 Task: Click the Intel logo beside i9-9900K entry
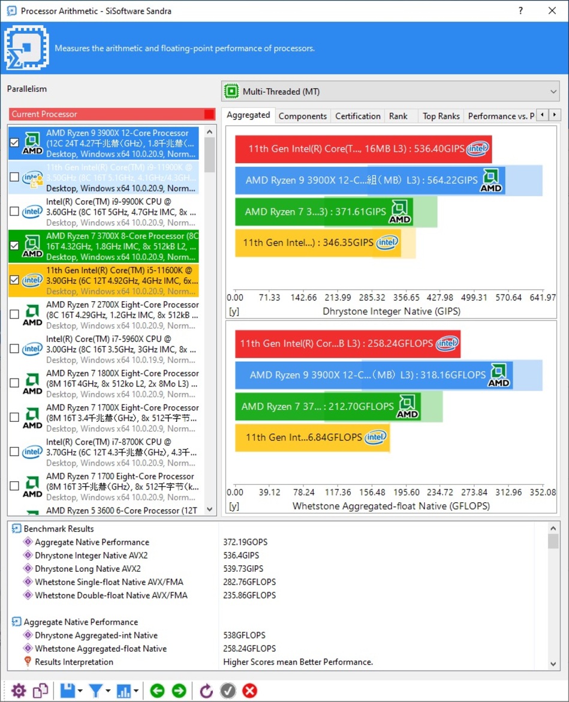pos(32,211)
